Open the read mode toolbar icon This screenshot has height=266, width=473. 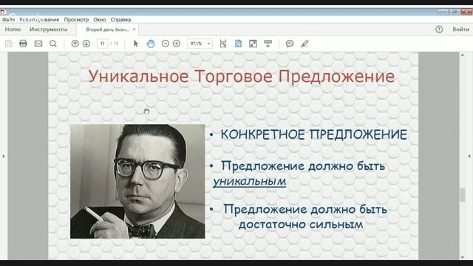click(268, 44)
